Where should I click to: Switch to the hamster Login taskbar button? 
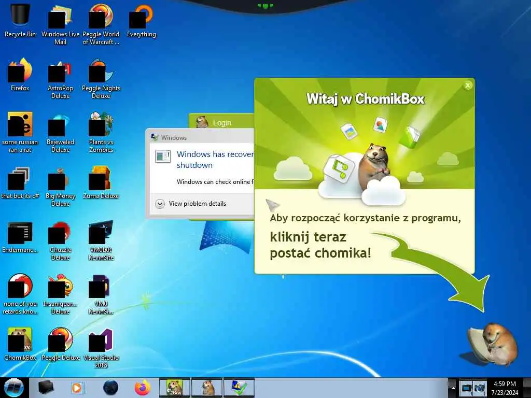coord(207,388)
